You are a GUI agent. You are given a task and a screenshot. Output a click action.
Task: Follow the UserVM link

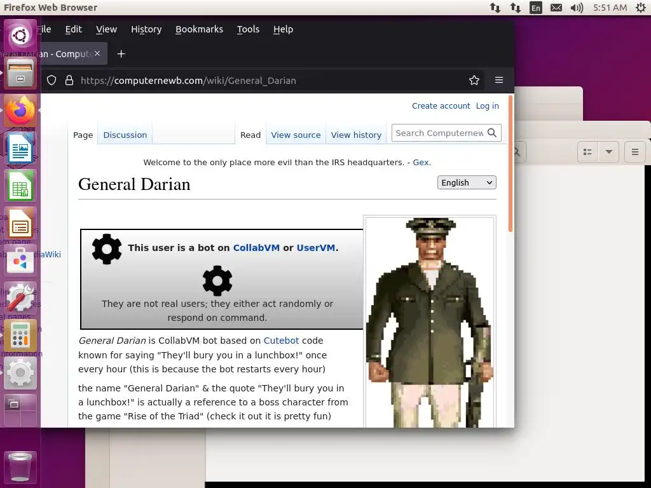(x=315, y=248)
